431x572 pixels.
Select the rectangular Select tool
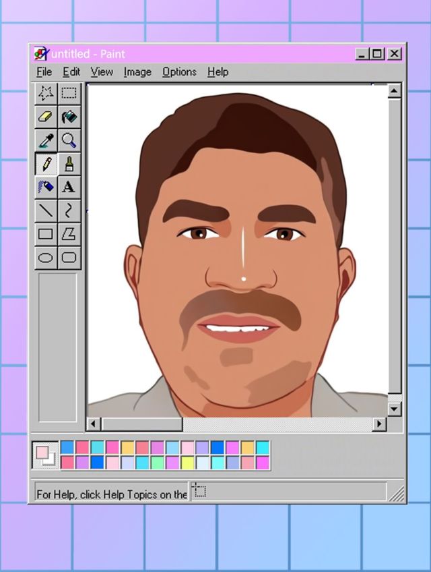point(69,94)
